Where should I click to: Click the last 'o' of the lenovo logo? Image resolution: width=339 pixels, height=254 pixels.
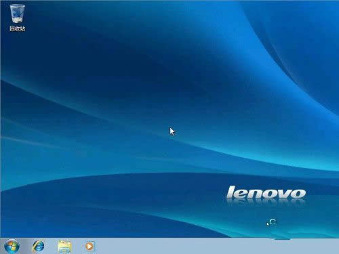(298, 194)
